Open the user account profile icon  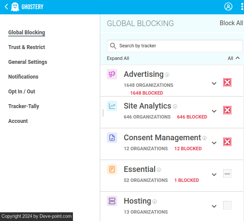(228, 7)
